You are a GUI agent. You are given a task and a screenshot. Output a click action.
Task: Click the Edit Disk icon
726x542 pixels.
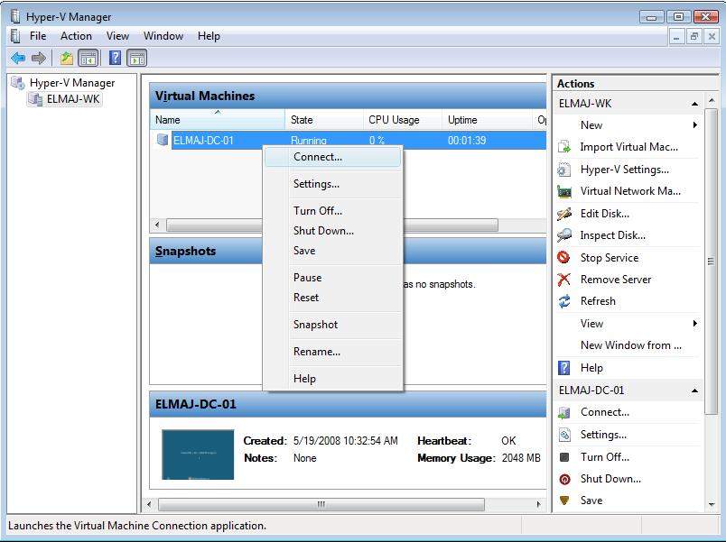(x=564, y=214)
